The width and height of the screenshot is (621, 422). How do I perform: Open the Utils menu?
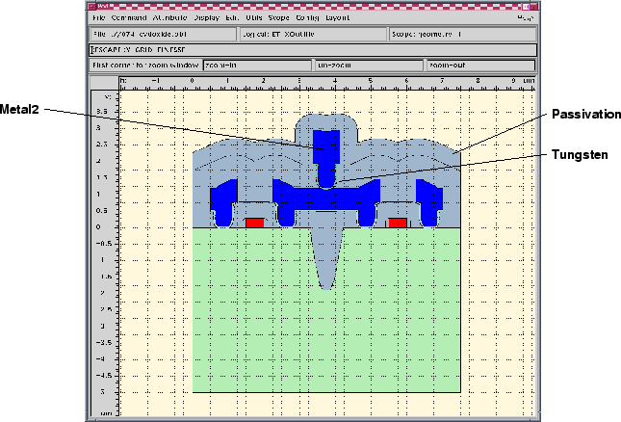[257, 18]
